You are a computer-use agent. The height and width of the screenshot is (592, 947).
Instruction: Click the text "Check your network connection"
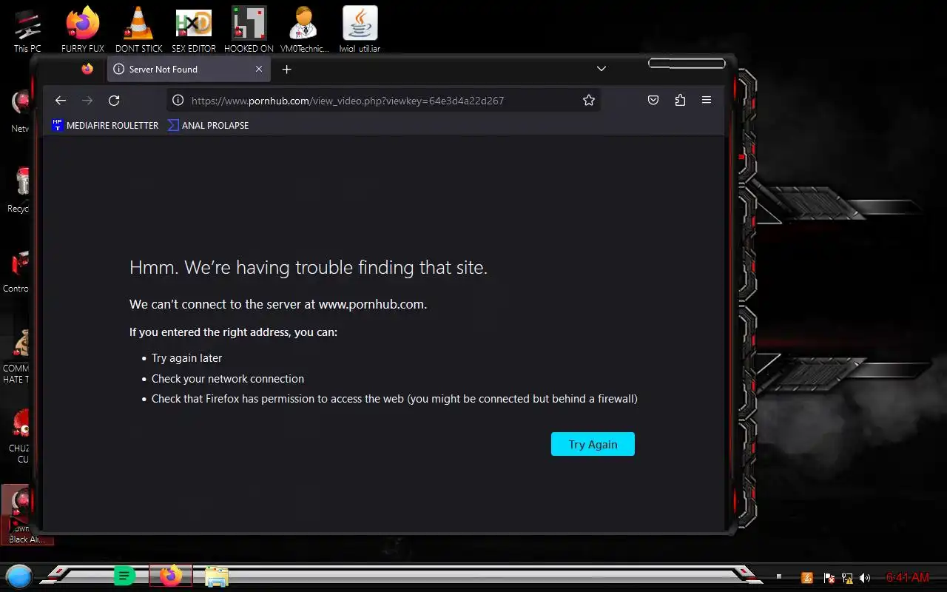tap(228, 379)
